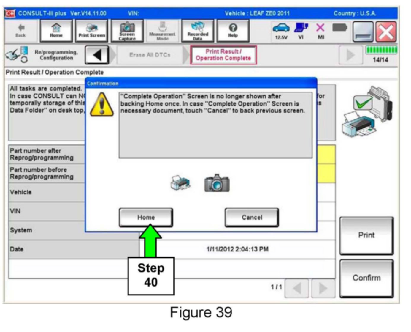The height and width of the screenshot is (332, 411).
Task: Click the 14/14 progress bar indicator
Action: (380, 55)
